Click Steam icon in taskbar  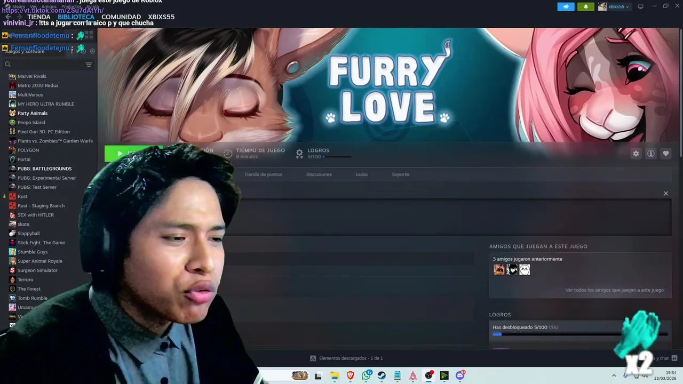pos(382,375)
